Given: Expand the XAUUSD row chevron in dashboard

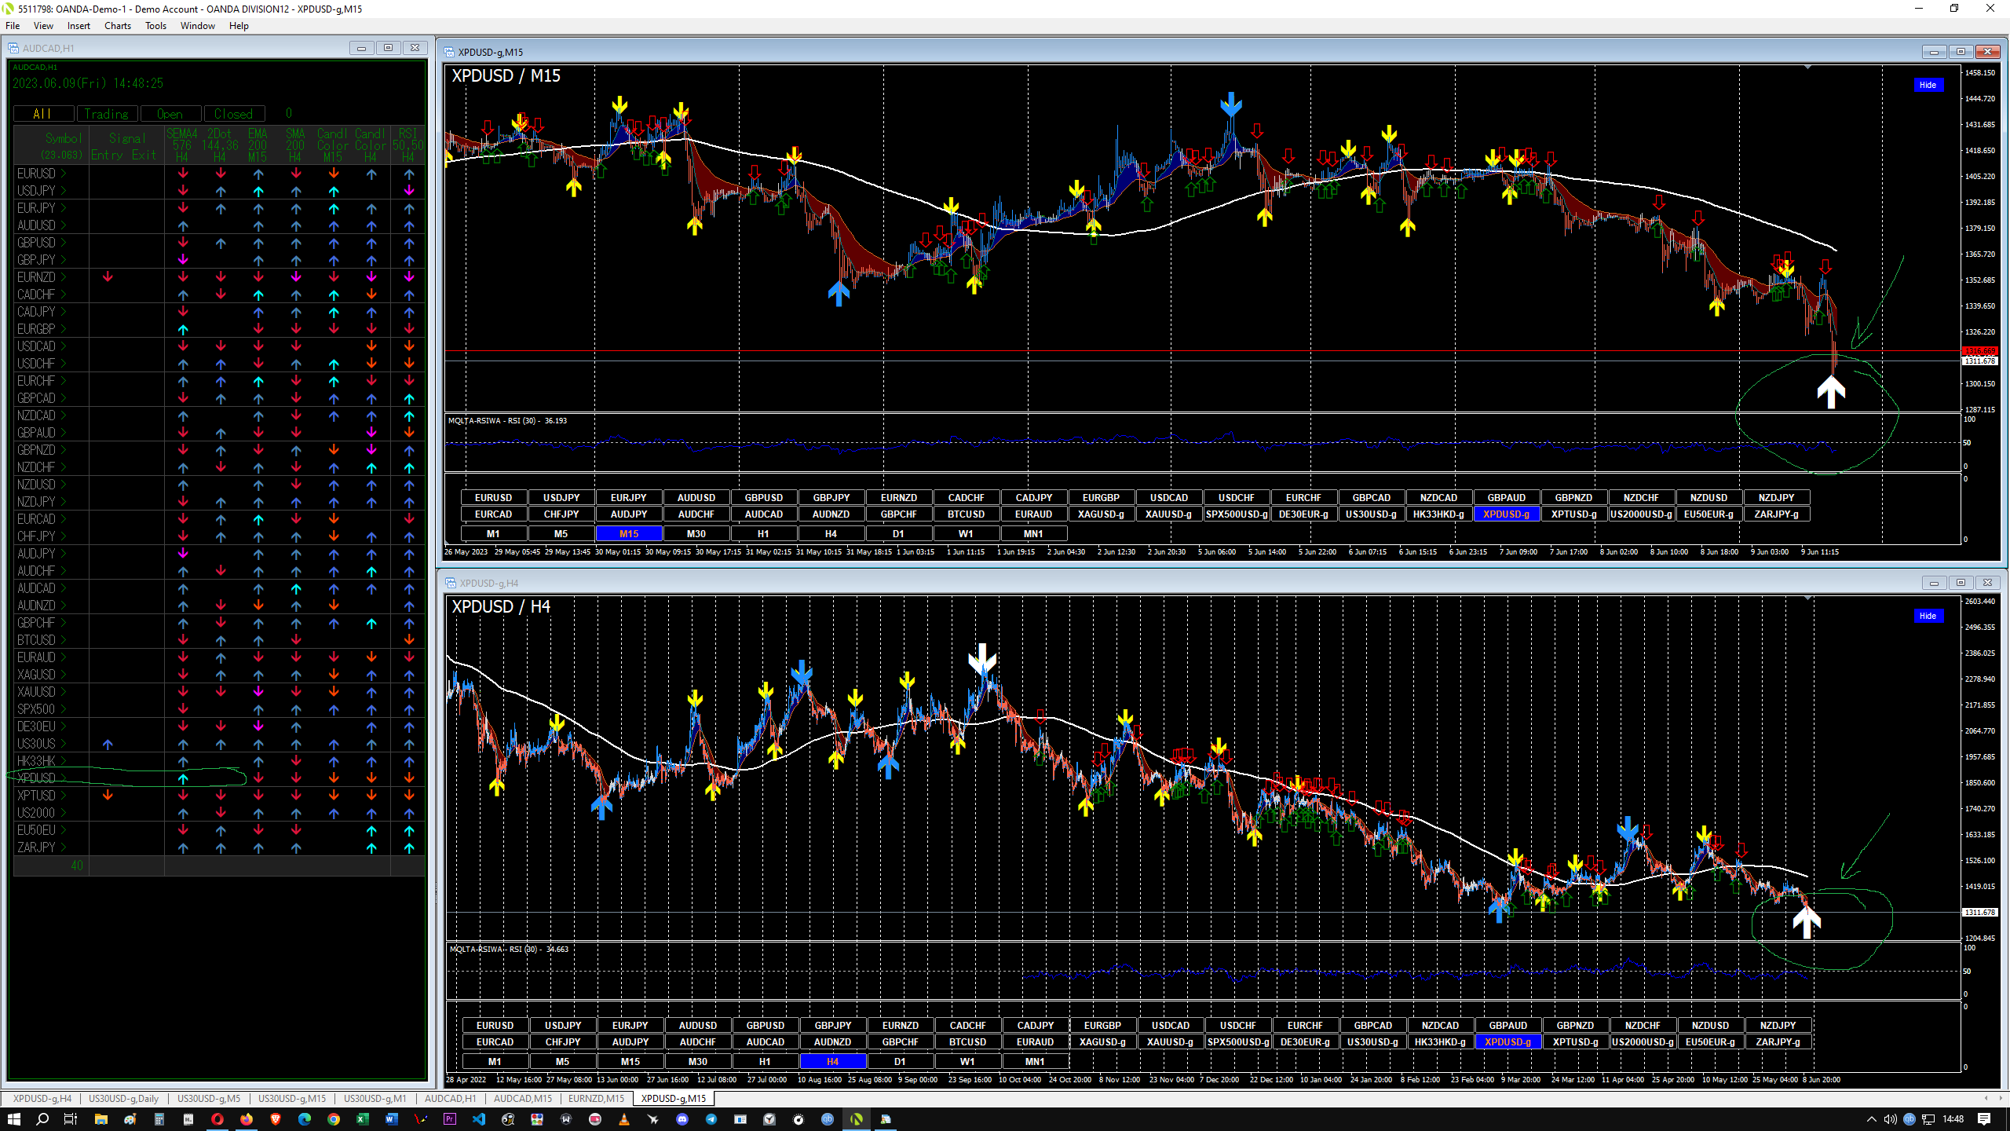Looking at the screenshot, I should [x=64, y=692].
